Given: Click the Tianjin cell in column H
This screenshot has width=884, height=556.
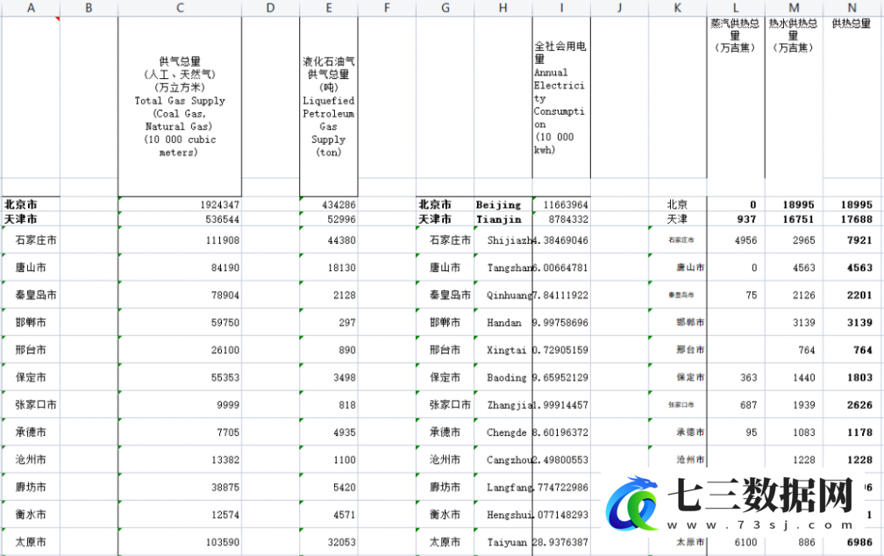Looking at the screenshot, I should [503, 218].
